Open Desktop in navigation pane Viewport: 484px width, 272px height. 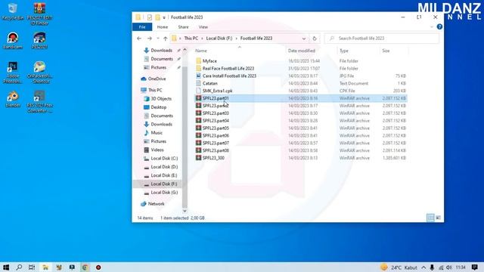tap(158, 107)
